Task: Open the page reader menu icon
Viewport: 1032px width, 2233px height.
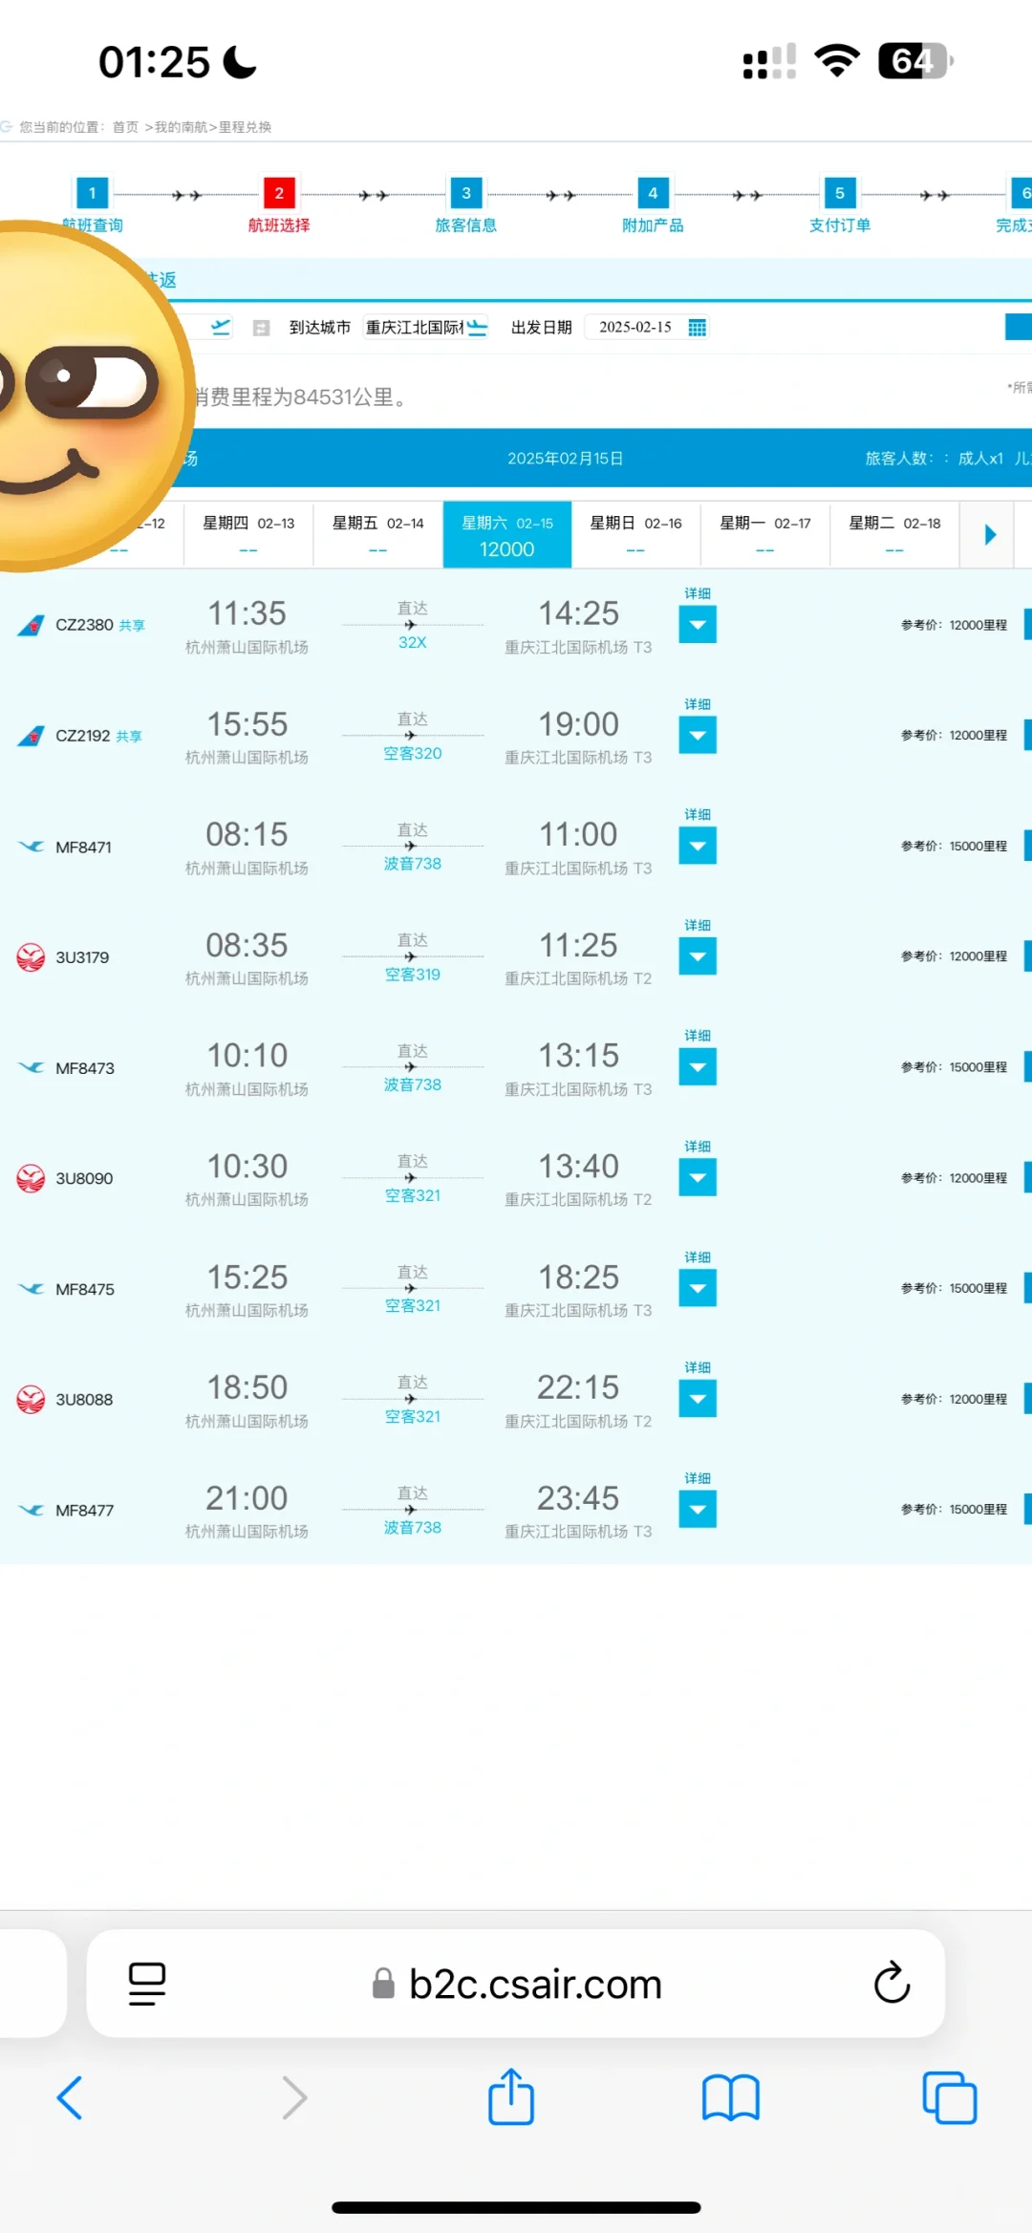Action: tap(147, 1984)
